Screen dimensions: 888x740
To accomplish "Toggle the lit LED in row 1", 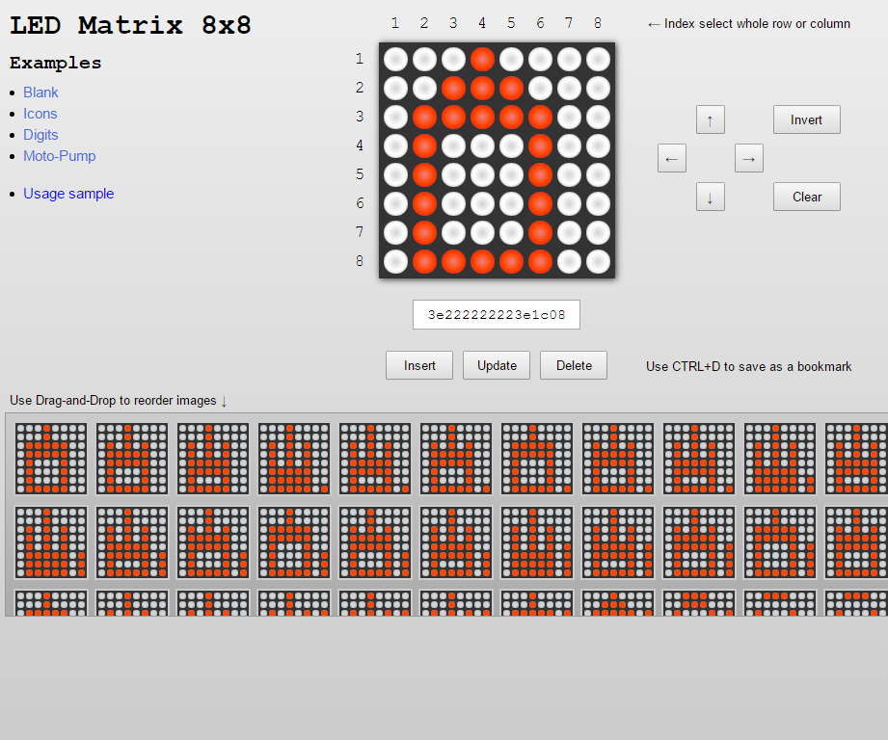I will click(x=482, y=58).
